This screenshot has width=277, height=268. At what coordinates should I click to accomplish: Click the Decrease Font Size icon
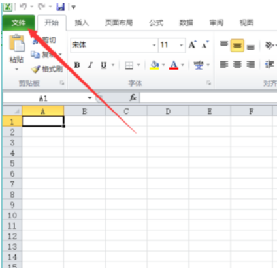205,45
